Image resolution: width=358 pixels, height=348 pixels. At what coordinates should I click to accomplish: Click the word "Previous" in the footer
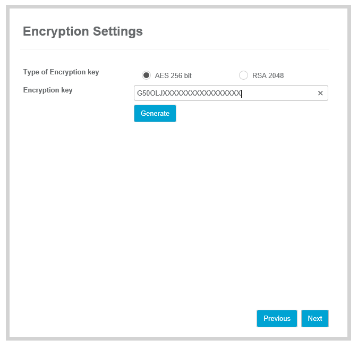tap(277, 318)
